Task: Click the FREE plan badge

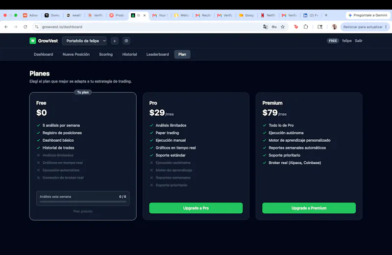Action: [333, 41]
